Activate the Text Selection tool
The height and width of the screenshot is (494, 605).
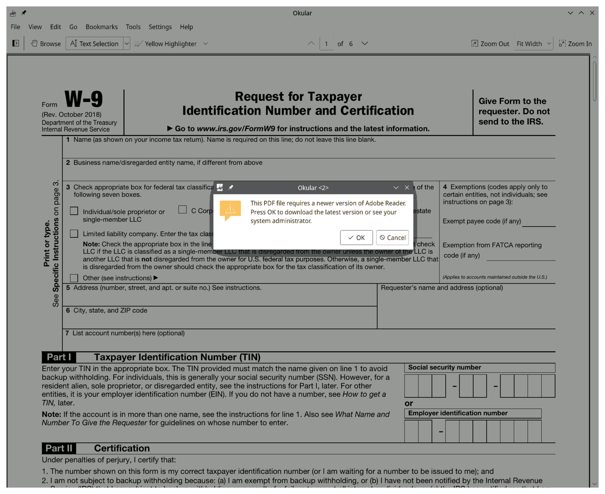(x=94, y=44)
